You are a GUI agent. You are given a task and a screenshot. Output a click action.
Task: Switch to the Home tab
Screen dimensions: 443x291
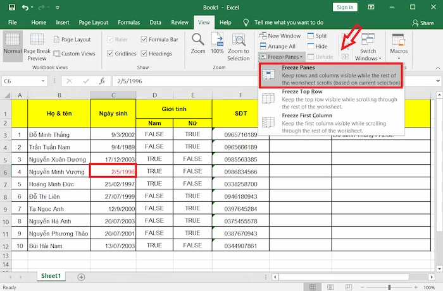coord(39,23)
